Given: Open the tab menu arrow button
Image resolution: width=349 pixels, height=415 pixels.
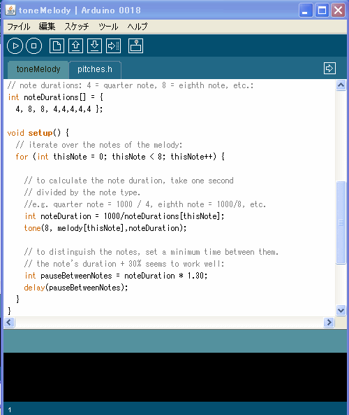Looking at the screenshot, I should [329, 69].
